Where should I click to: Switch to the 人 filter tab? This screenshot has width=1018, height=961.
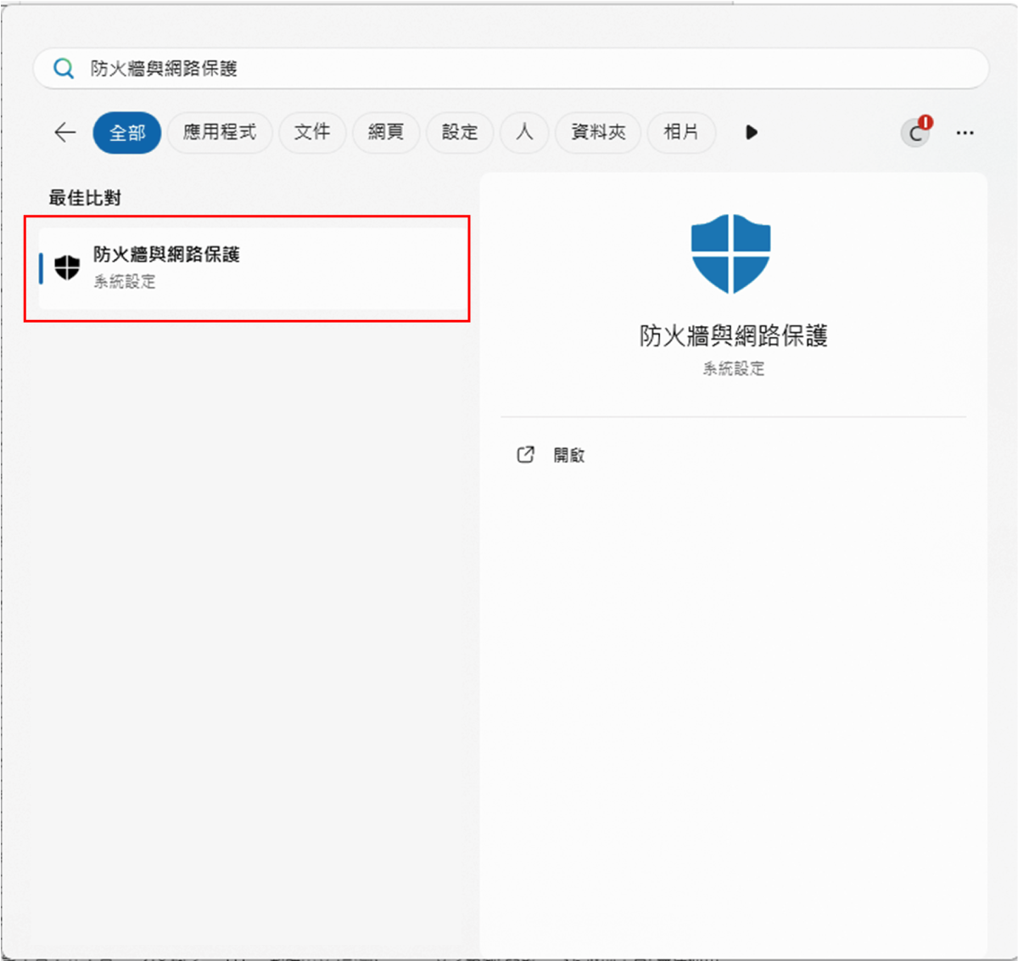(524, 132)
